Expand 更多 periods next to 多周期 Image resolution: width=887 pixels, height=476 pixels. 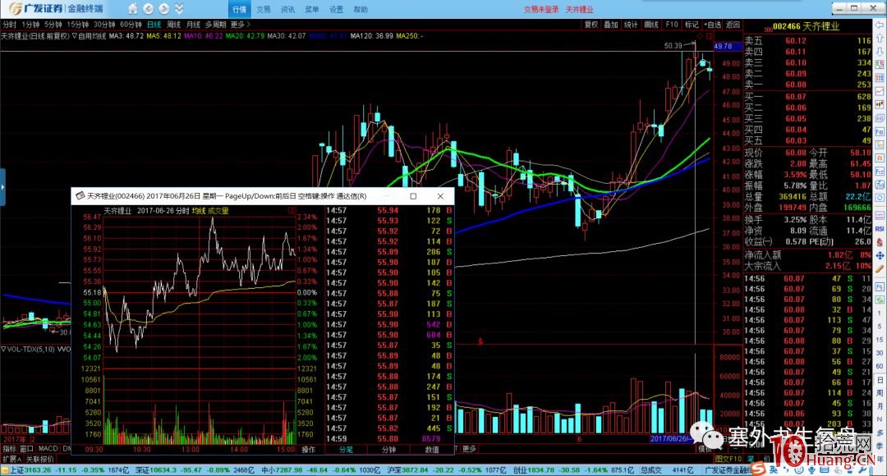[x=240, y=25]
